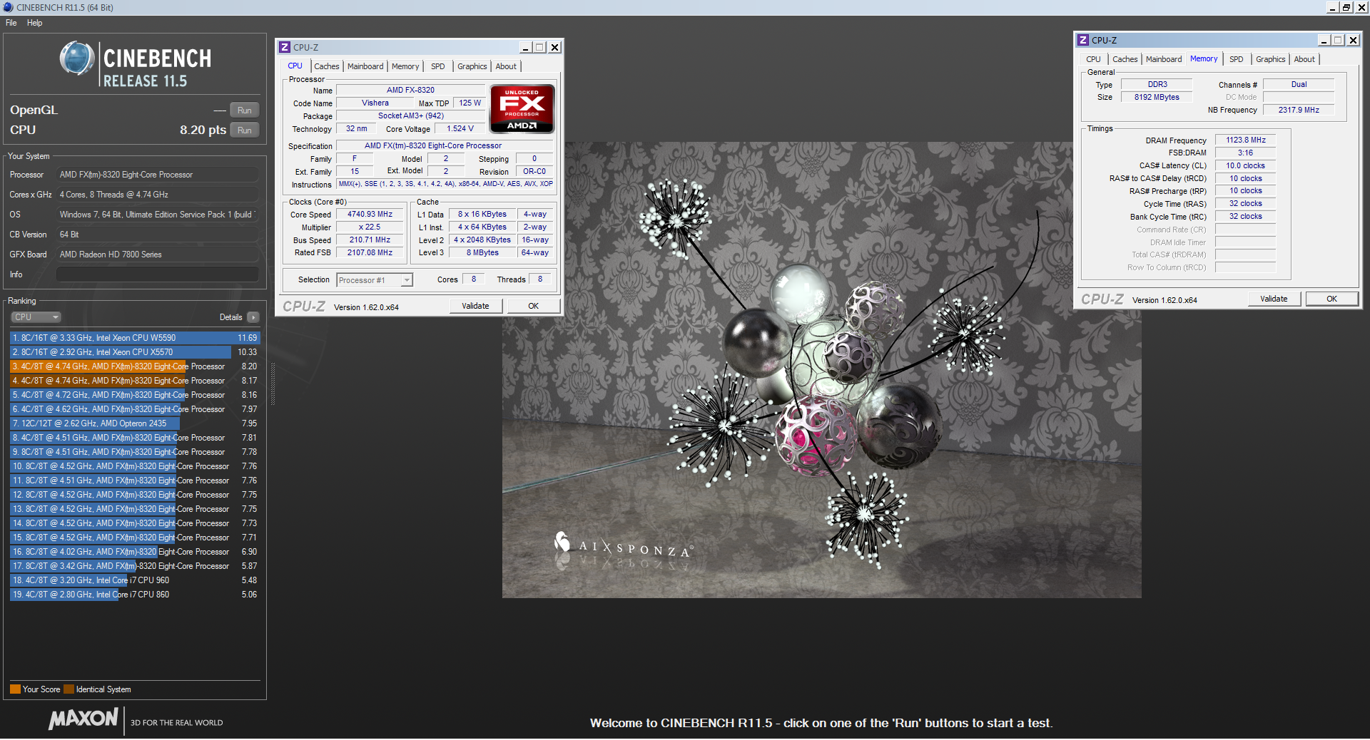Image resolution: width=1370 pixels, height=740 pixels.
Task: Switch to Mainboard tab in left CPU-Z window
Action: (365, 66)
